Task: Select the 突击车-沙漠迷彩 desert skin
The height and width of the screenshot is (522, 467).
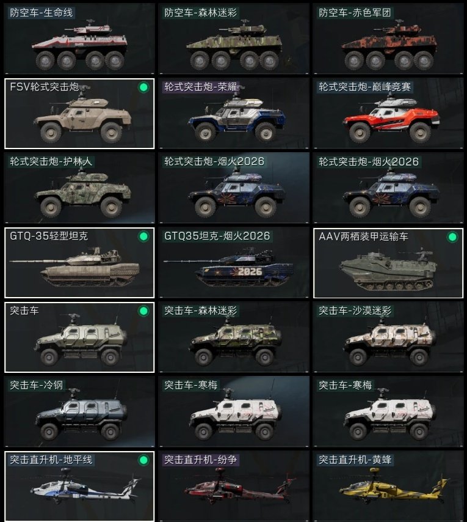Action: pyautogui.click(x=388, y=337)
